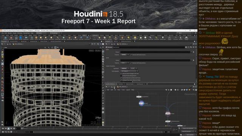The image size is (242, 136).
Task: Toggle Correct Normals on Reversed Faces checkbox
Action: click(x=121, y=78)
